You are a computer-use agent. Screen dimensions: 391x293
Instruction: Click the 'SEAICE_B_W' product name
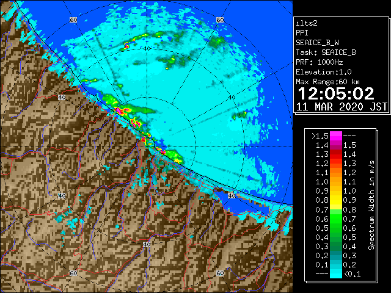pyautogui.click(x=317, y=43)
